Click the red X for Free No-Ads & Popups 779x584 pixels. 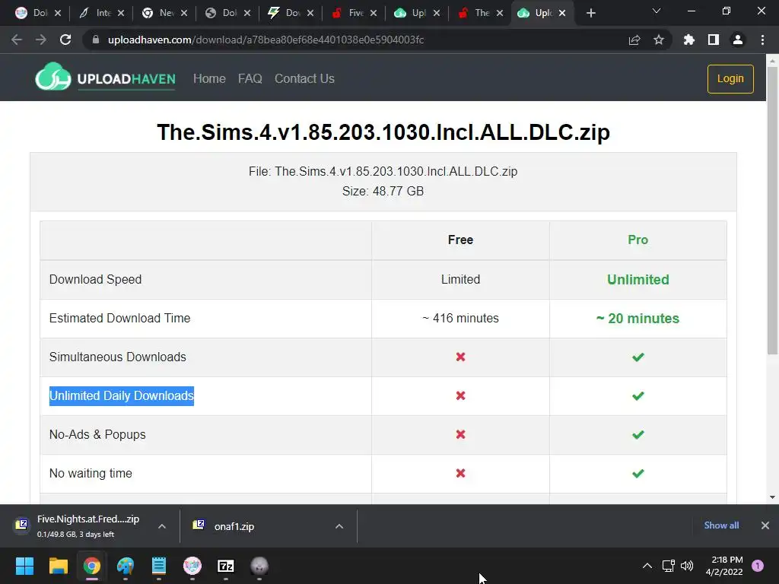460,434
